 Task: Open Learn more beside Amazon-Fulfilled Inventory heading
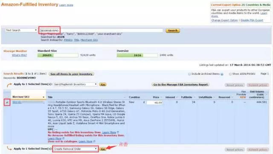66,5
